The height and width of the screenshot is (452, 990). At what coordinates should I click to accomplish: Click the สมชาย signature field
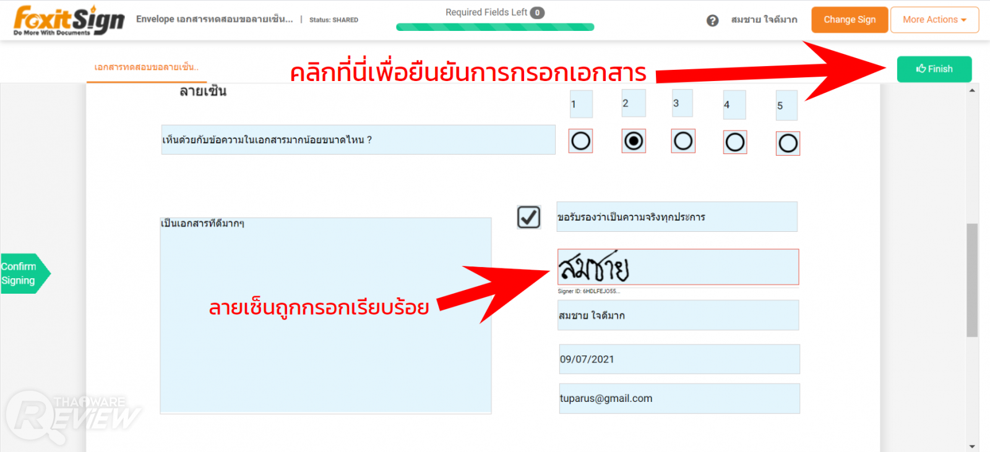tap(678, 267)
